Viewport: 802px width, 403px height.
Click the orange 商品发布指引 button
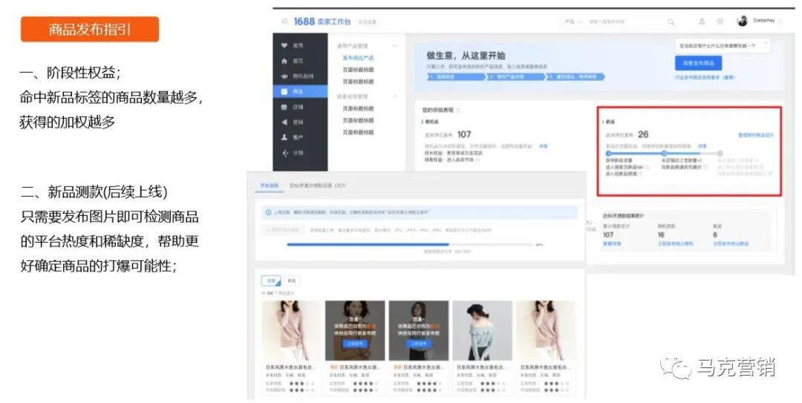(x=90, y=29)
